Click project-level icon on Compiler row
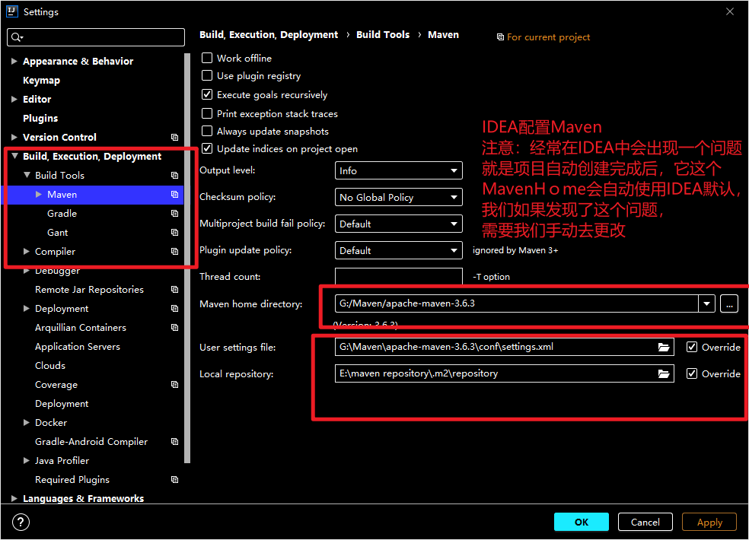Image resolution: width=749 pixels, height=540 pixels. tap(175, 252)
